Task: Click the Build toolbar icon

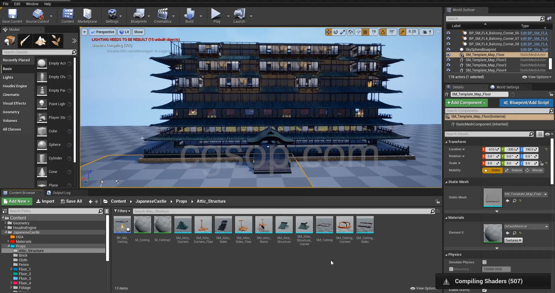Action: 190,16
